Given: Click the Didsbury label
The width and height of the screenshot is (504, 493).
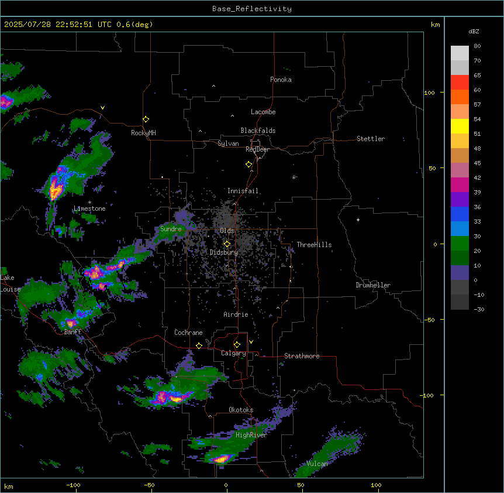Looking at the screenshot, I should coord(224,252).
